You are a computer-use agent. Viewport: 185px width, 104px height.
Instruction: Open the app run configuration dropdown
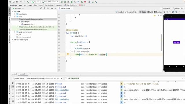(x=35, y=2)
